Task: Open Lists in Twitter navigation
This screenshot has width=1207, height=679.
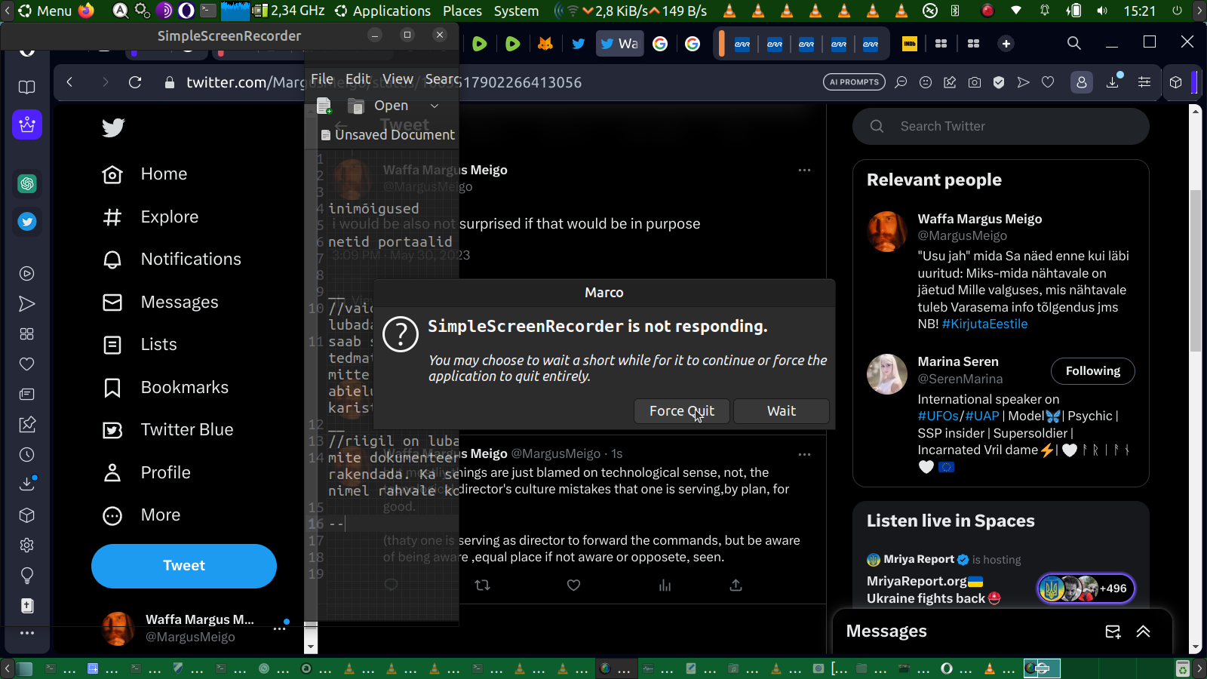Action: (140, 345)
